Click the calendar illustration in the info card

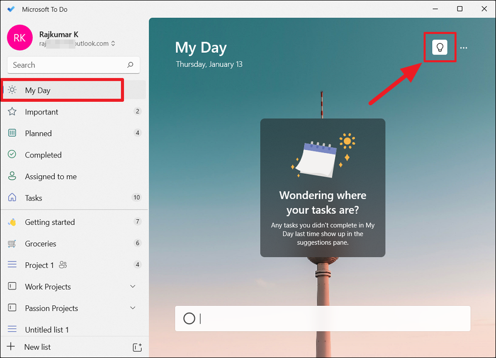tap(316, 159)
